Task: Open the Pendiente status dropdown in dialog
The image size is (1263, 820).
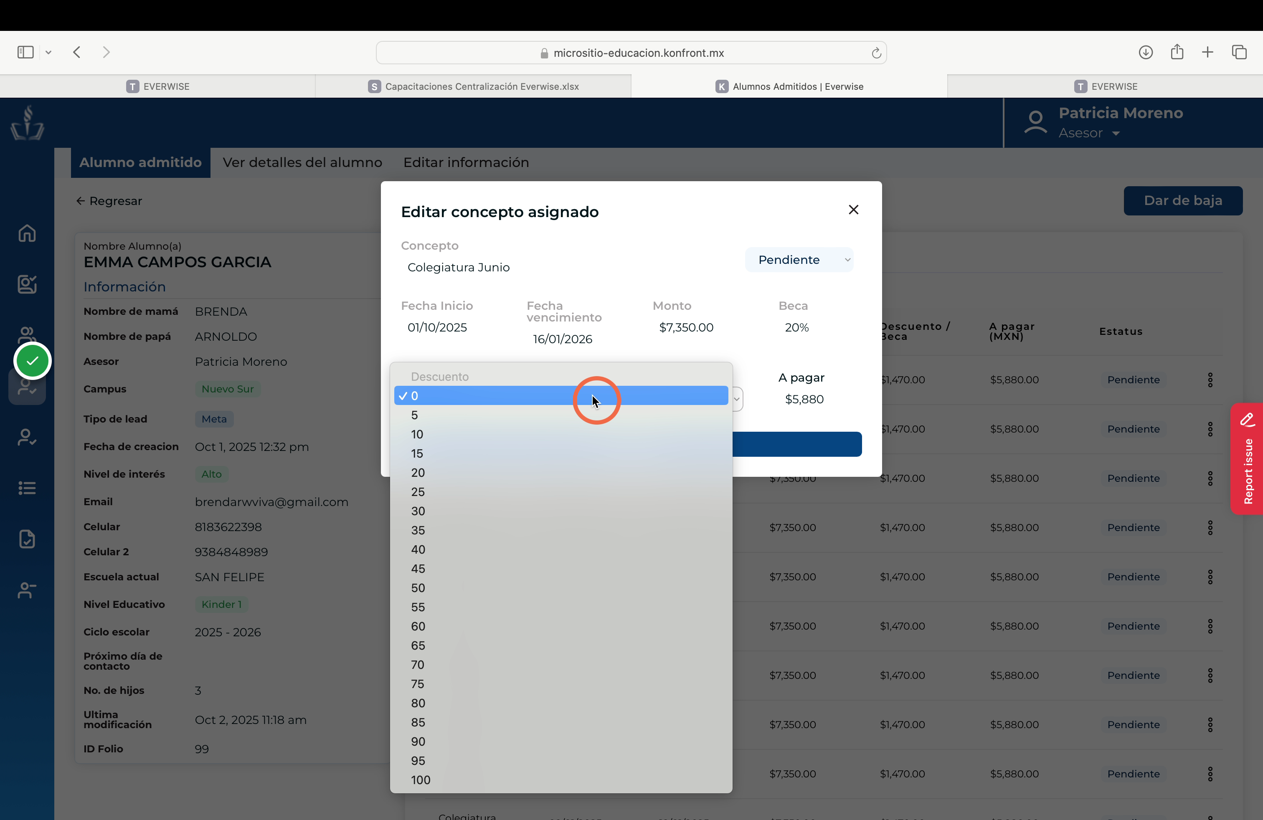Action: click(799, 260)
